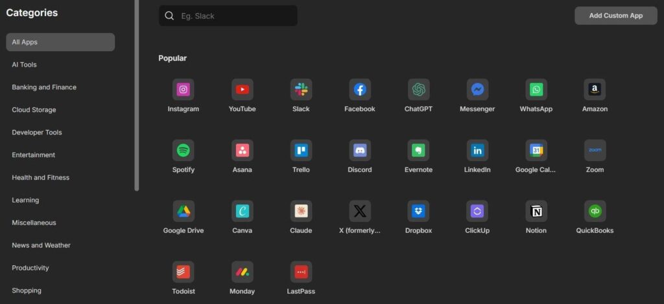Open the Instagram app icon
Image resolution: width=664 pixels, height=304 pixels.
point(184,89)
